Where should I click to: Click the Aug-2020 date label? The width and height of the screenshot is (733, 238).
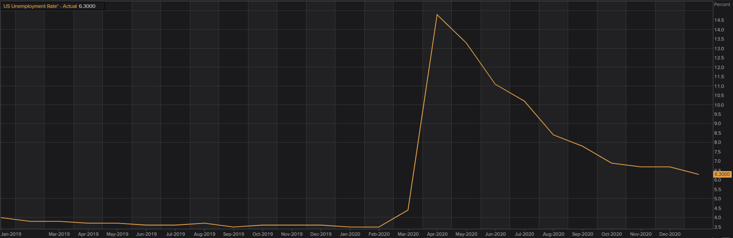[553, 234]
